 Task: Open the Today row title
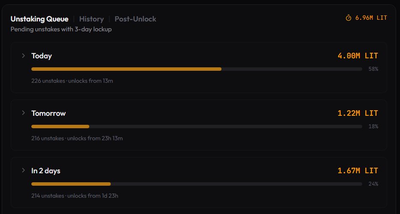coord(42,56)
